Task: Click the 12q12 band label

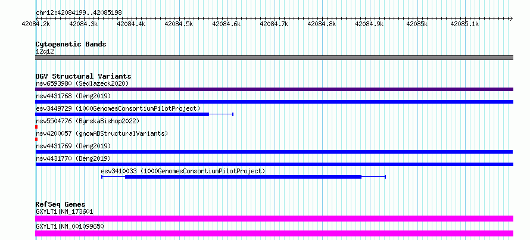Action: click(x=45, y=52)
